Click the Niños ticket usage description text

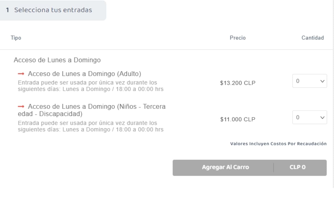(x=90, y=126)
